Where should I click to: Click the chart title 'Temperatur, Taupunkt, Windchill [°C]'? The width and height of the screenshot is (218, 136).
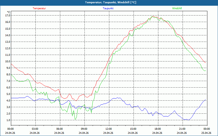[111, 2]
